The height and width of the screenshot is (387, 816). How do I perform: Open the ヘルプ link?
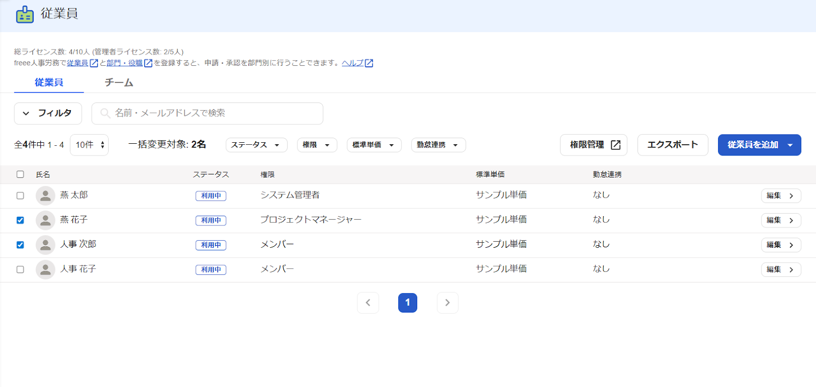coord(352,63)
